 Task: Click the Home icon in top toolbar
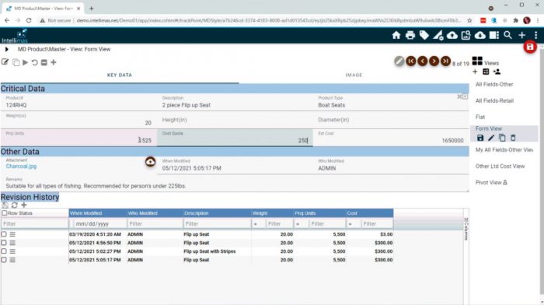click(x=396, y=35)
